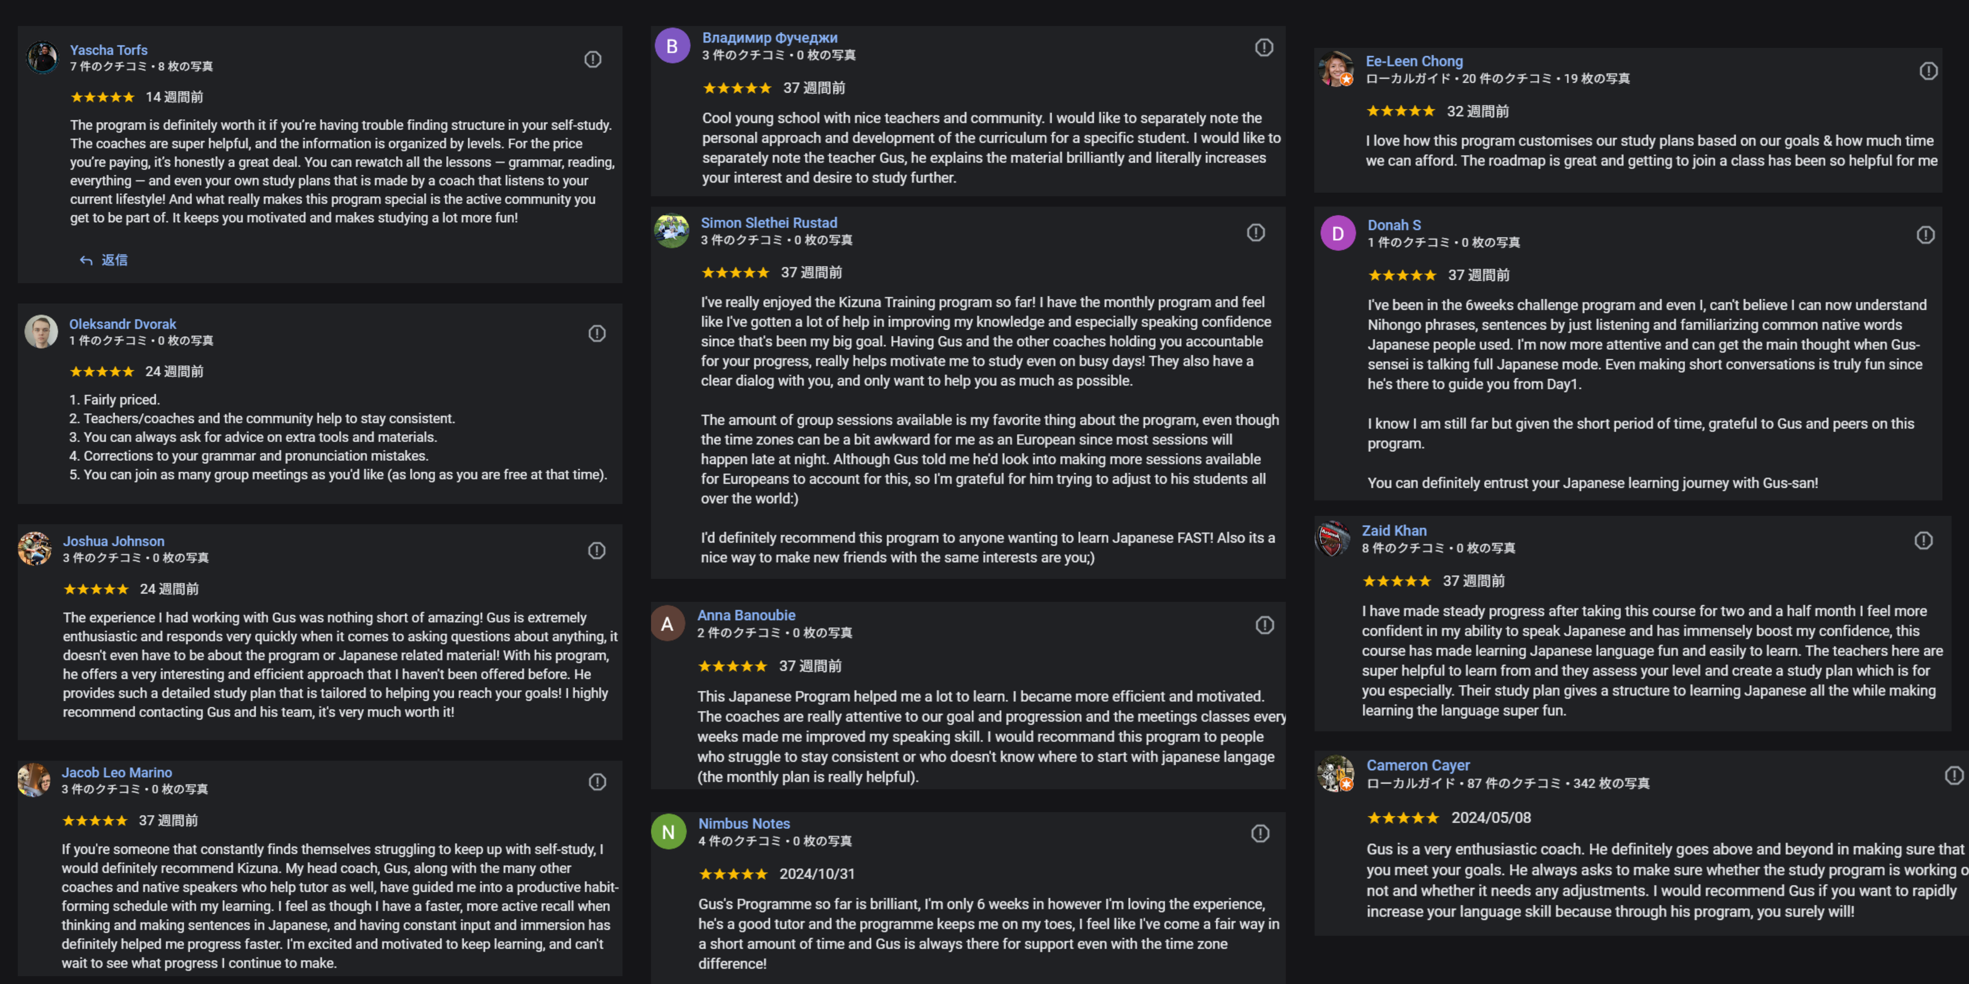
Task: Click Nimbus Notes green N avatar
Action: pos(668,831)
